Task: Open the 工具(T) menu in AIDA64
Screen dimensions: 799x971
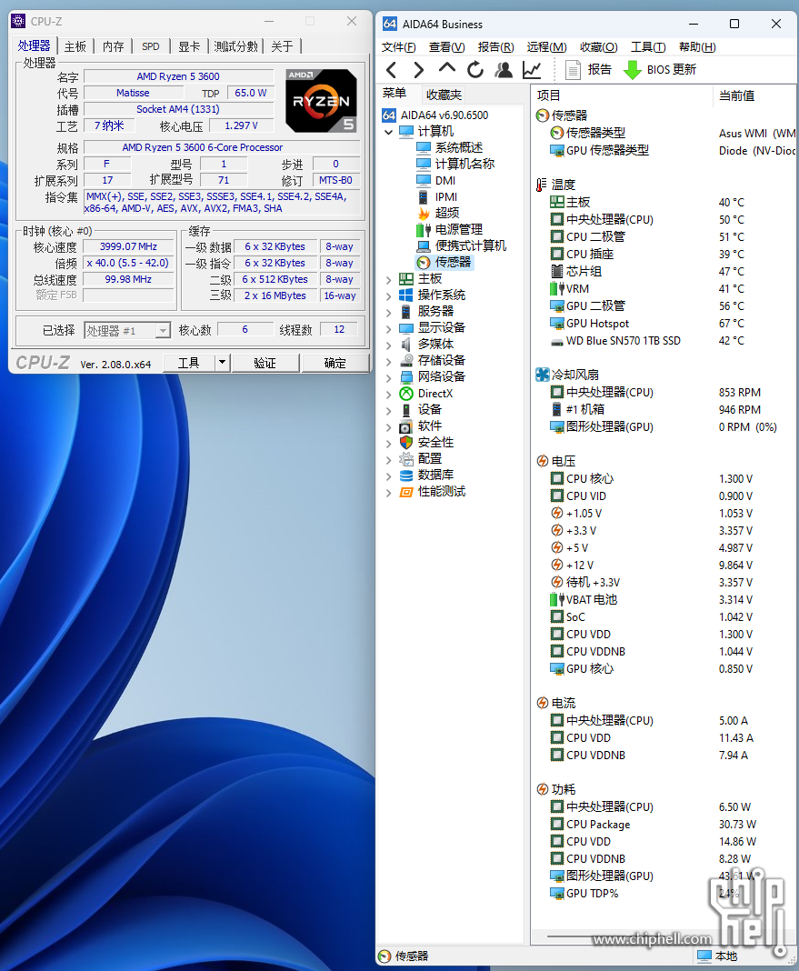Action: [x=648, y=47]
